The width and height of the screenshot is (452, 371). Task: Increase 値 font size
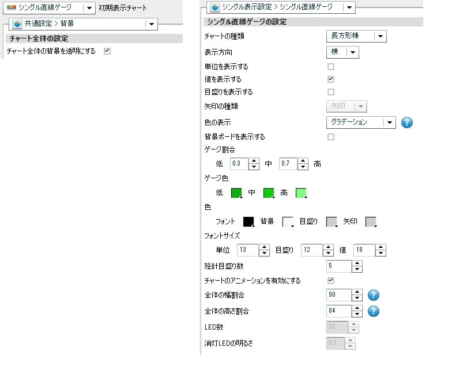381,247
